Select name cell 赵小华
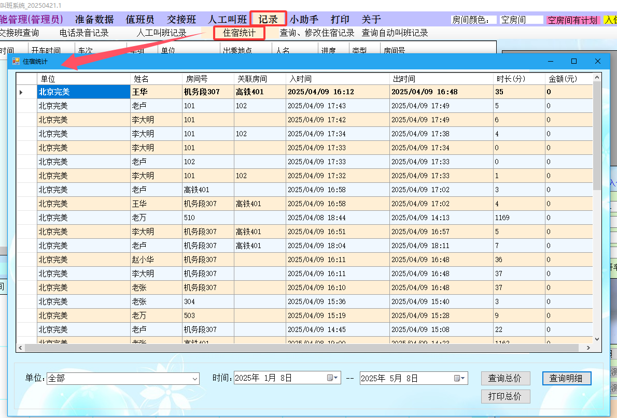Image resolution: width=617 pixels, height=418 pixels. tap(156, 260)
